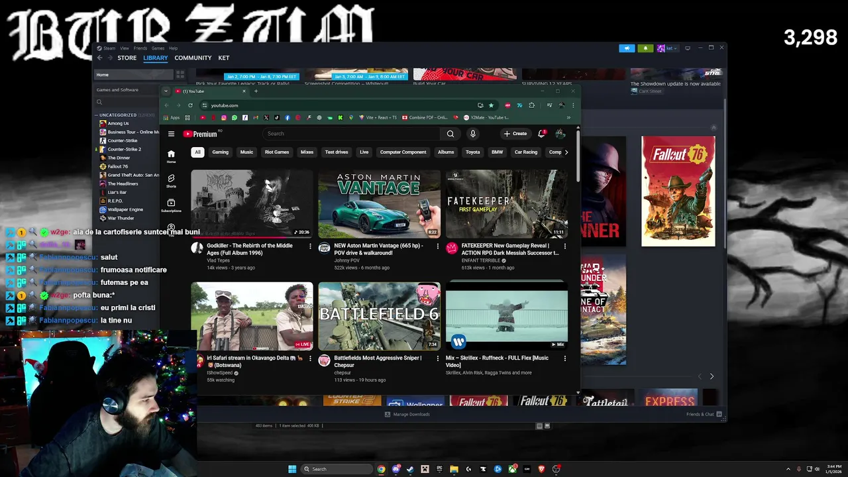Open the WhatsApp bookmark icon
848x477 pixels.
click(234, 118)
